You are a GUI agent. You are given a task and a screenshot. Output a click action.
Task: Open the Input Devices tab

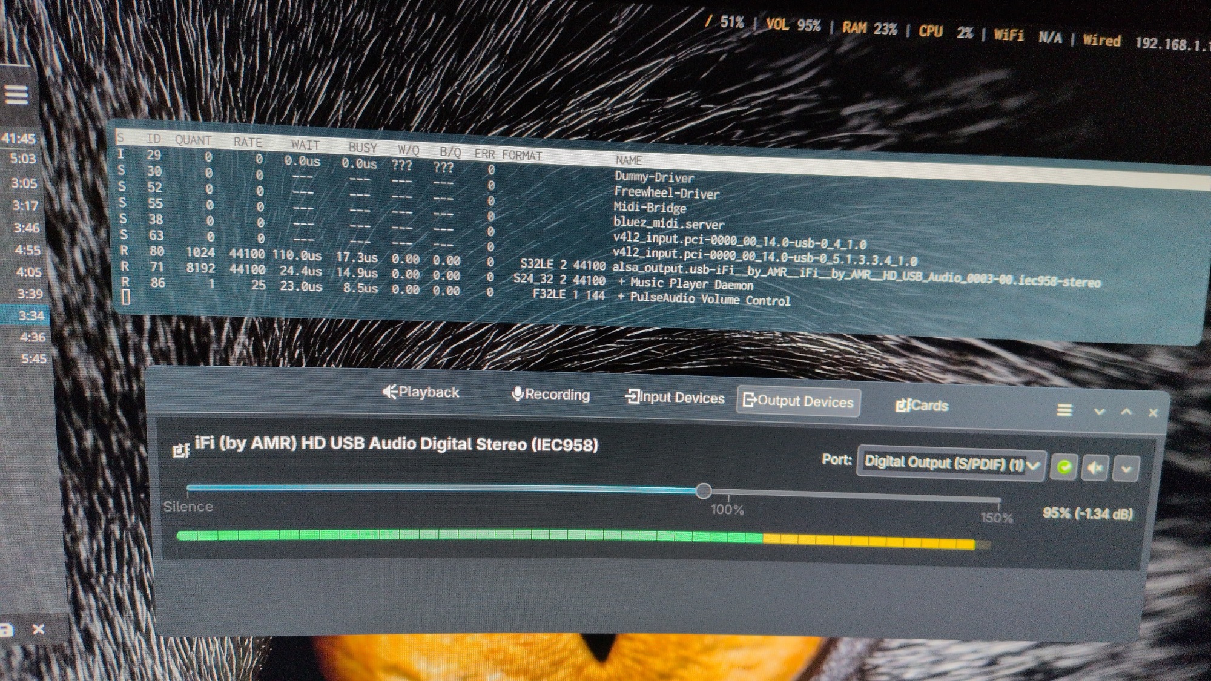pos(675,398)
